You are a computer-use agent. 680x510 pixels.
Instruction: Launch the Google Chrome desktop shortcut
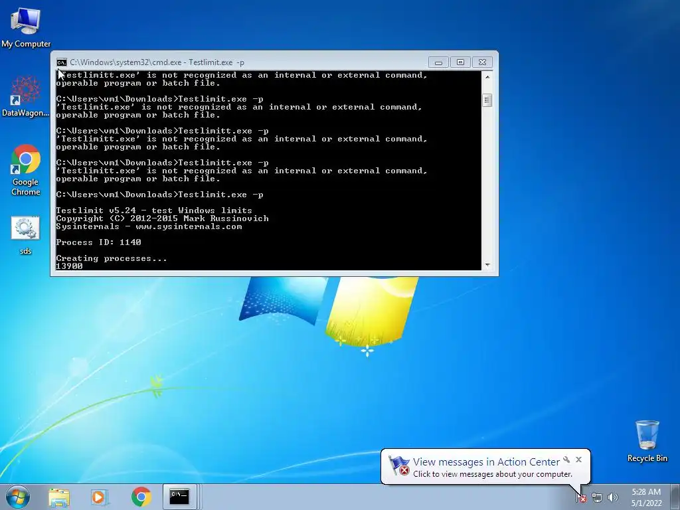point(26,170)
